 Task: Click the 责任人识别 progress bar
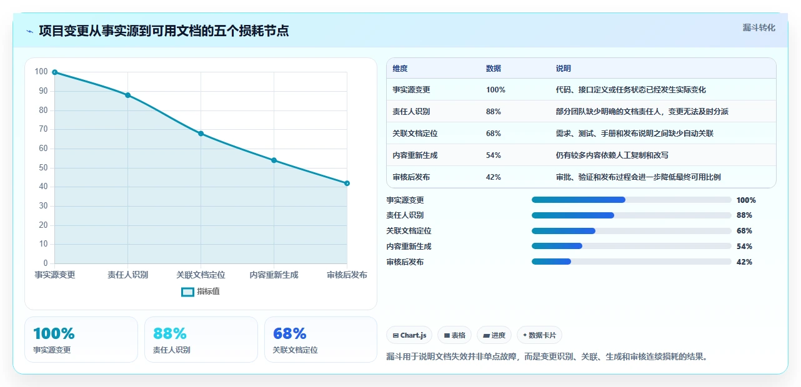632,215
